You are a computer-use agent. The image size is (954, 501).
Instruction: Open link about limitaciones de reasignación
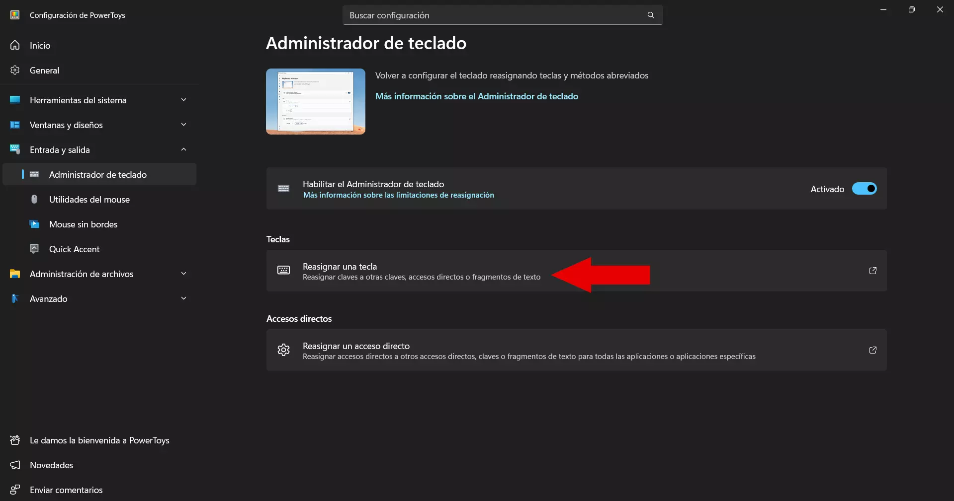point(399,195)
